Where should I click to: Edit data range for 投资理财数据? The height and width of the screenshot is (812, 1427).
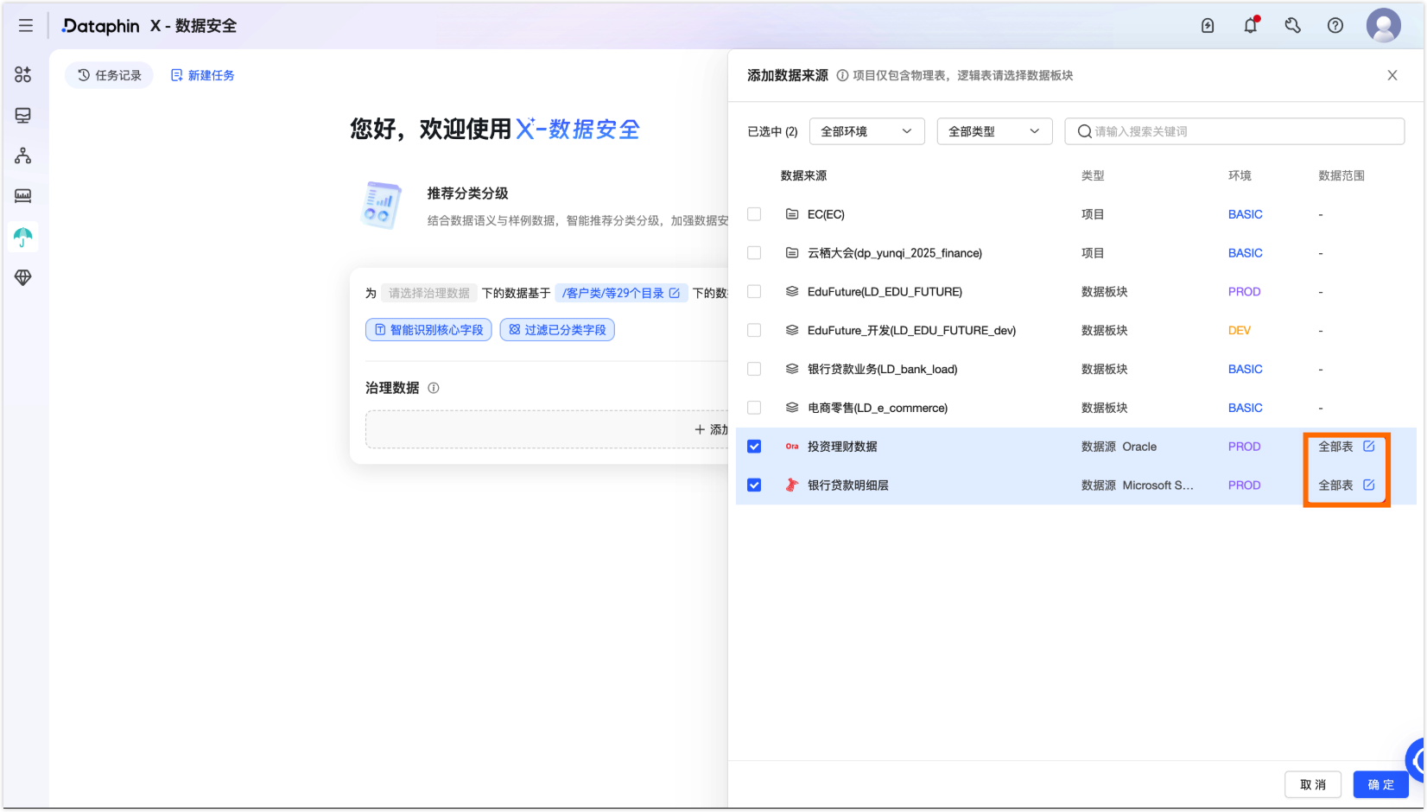(1369, 447)
